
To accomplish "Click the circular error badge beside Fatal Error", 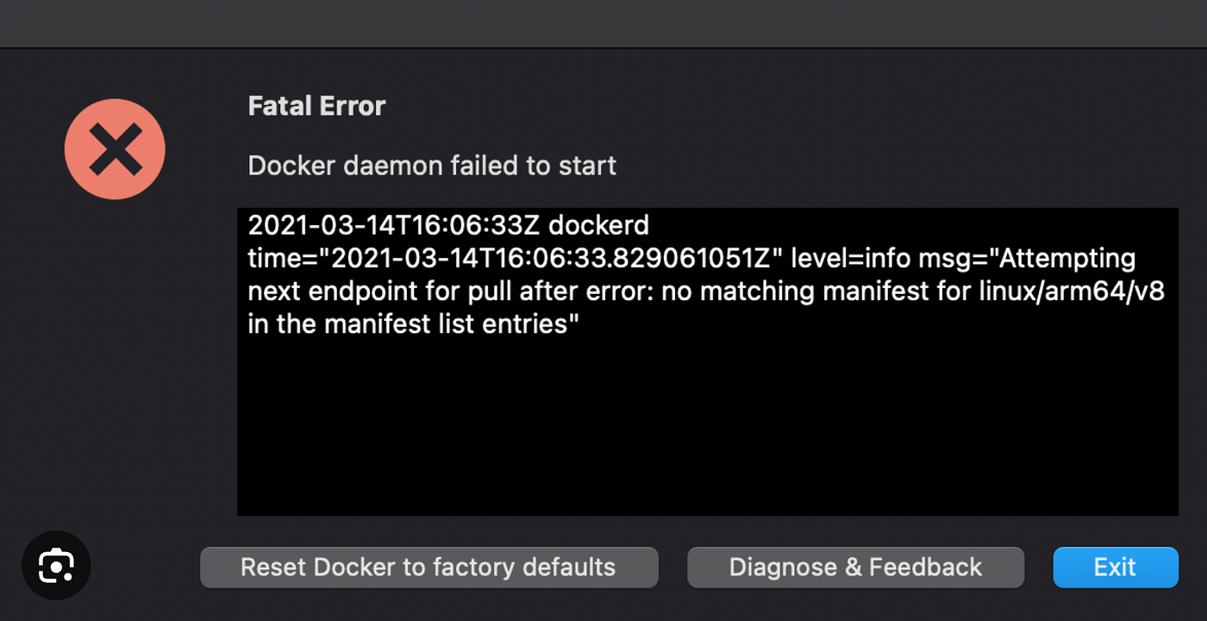I will 115,148.
